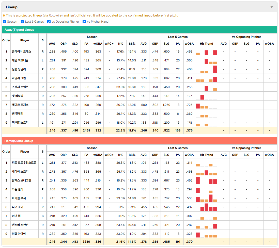Toggle vs Pitcher Hand checkbox

pyautogui.click(x=84, y=22)
